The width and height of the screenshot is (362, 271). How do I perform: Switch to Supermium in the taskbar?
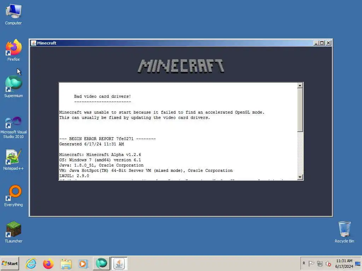101,263
